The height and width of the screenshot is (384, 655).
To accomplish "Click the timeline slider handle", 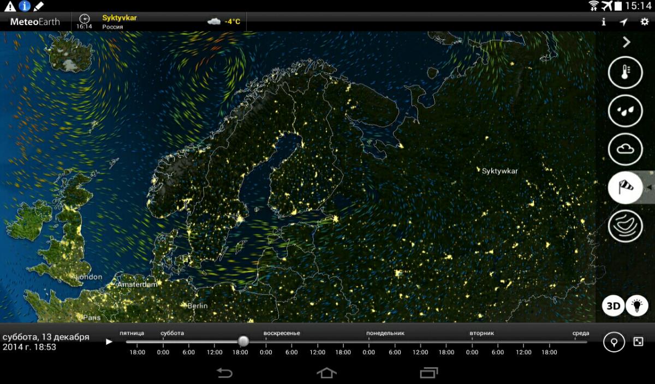I will (243, 341).
